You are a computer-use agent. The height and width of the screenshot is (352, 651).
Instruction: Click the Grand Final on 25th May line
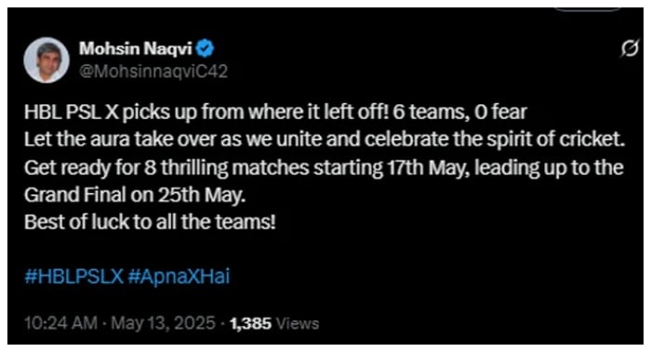tap(135, 195)
